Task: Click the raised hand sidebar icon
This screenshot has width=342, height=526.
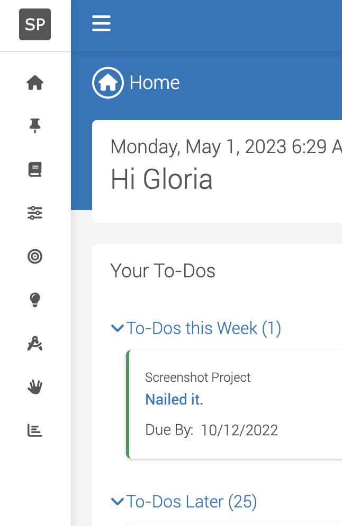Action: (x=35, y=387)
